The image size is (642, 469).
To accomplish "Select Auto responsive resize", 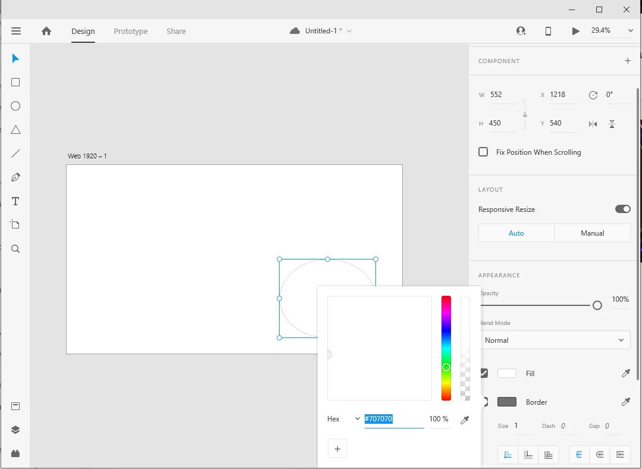I will tap(516, 233).
